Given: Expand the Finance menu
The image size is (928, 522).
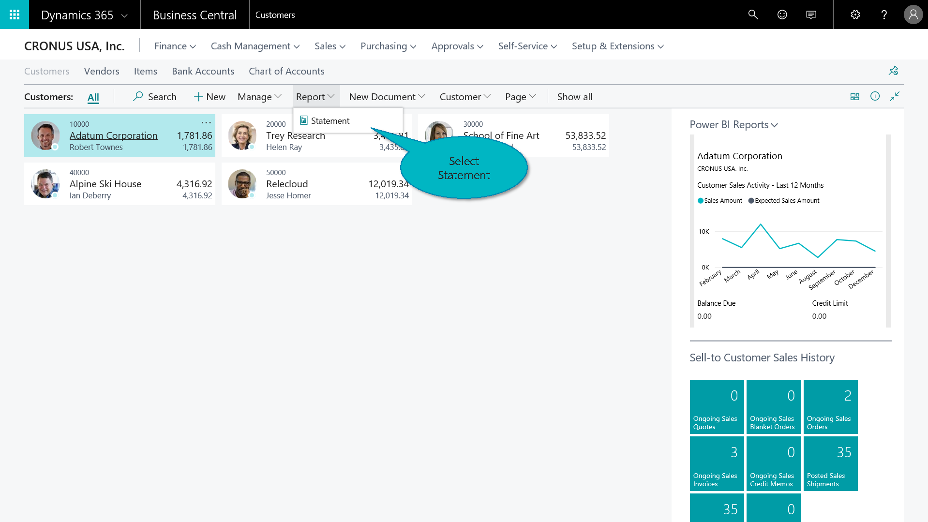Looking at the screenshot, I should click(x=175, y=46).
